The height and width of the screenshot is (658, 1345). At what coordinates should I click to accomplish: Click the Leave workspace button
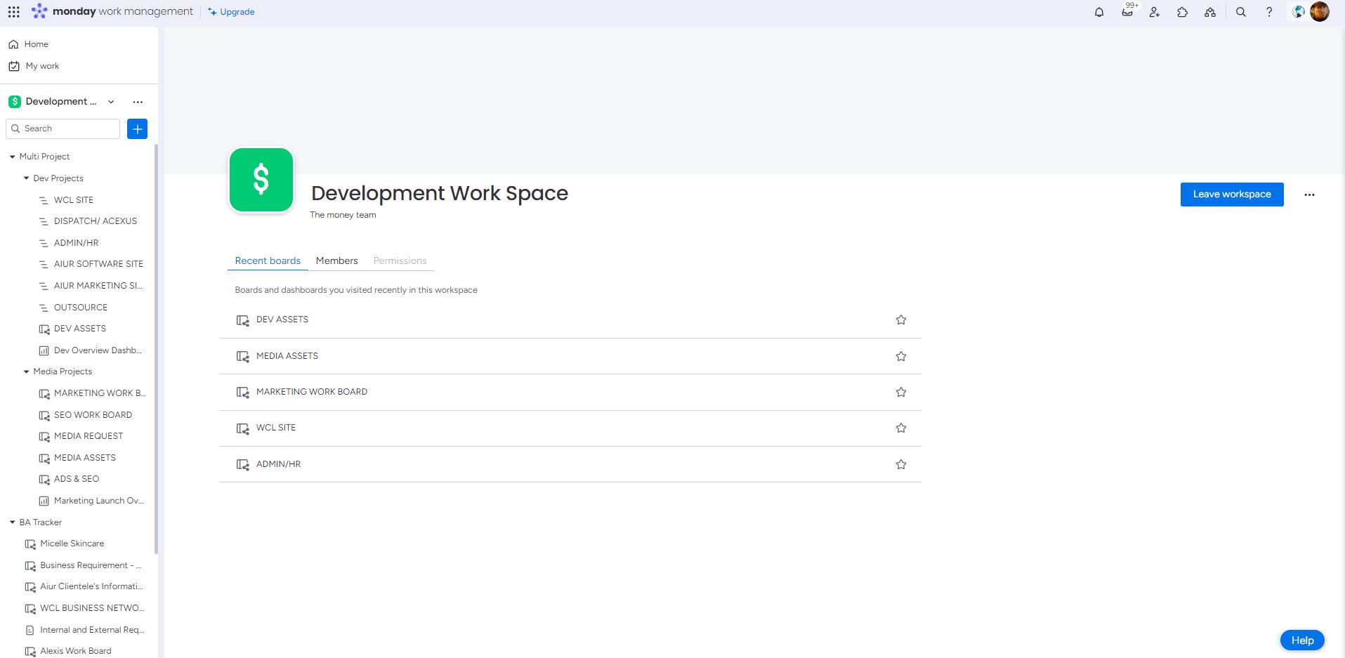tap(1232, 195)
